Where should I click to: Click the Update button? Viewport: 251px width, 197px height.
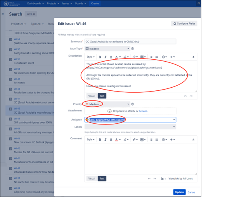point(179,192)
